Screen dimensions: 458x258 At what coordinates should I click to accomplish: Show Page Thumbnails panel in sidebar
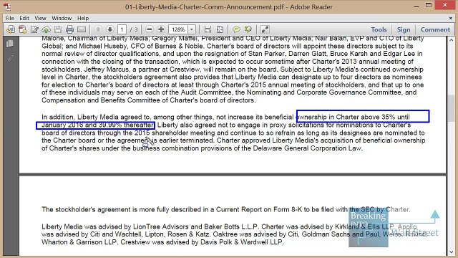(9, 44)
